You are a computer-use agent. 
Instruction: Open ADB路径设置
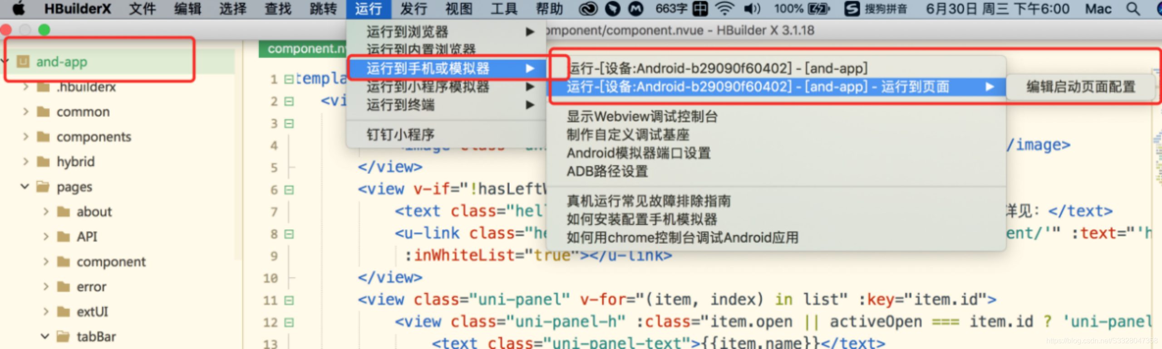(x=776, y=171)
